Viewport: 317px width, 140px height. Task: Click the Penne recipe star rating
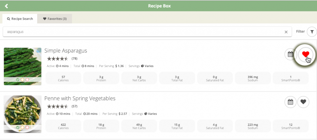click(x=58, y=106)
